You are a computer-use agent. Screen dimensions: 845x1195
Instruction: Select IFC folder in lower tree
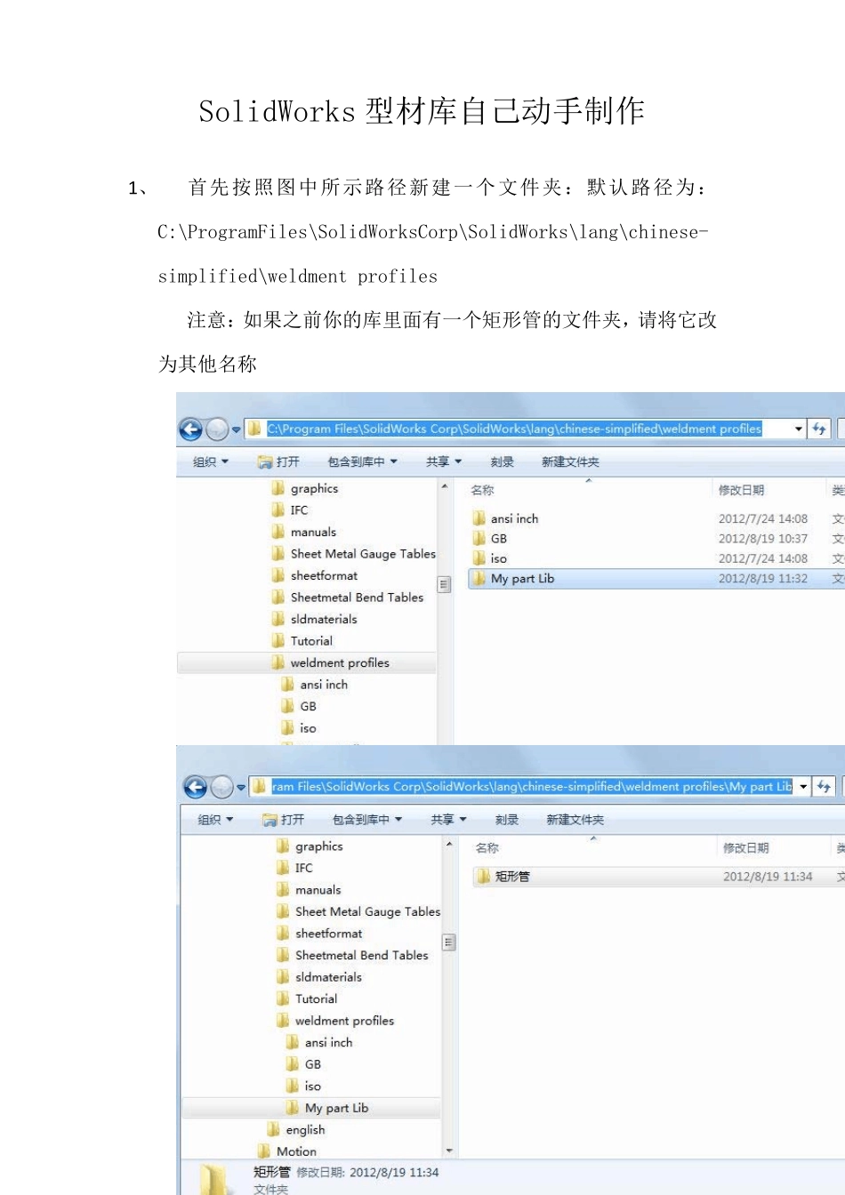[x=294, y=868]
